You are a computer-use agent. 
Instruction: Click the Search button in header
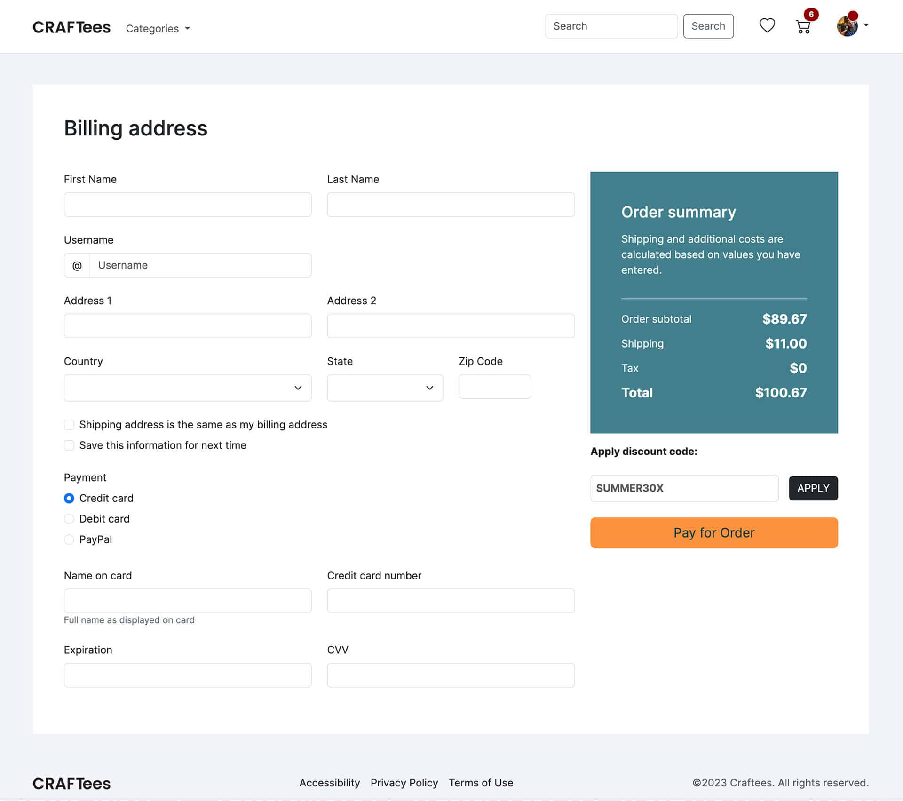tap(708, 26)
